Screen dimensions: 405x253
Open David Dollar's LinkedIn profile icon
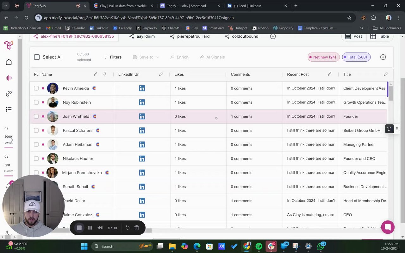pyautogui.click(x=142, y=201)
